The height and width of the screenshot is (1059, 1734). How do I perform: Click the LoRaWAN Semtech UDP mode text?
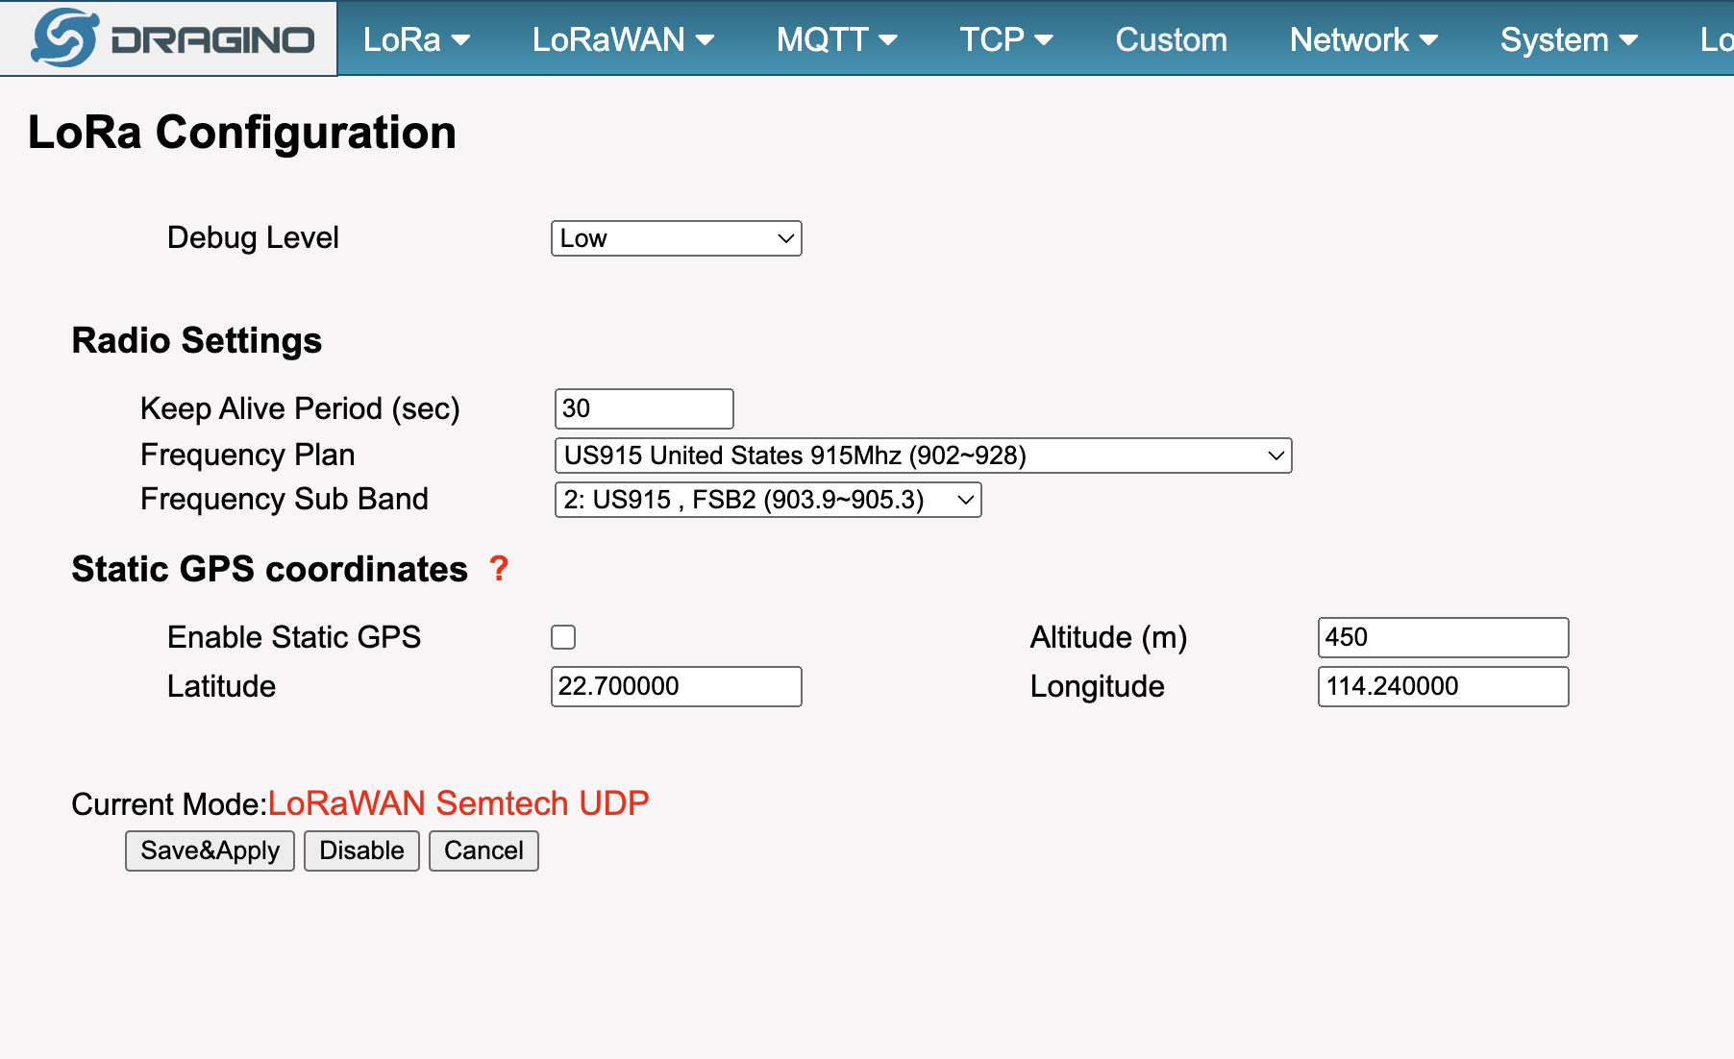pyautogui.click(x=458, y=803)
